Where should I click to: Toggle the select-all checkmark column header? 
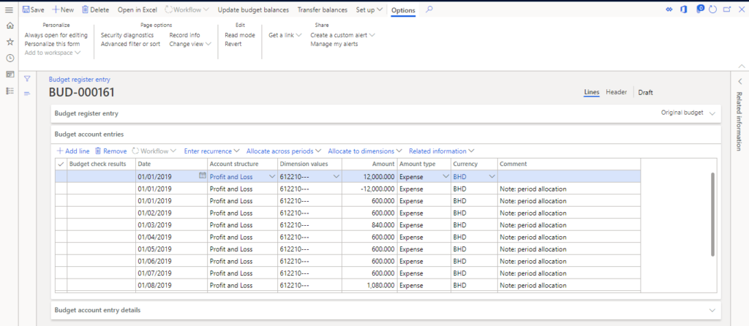click(x=61, y=164)
